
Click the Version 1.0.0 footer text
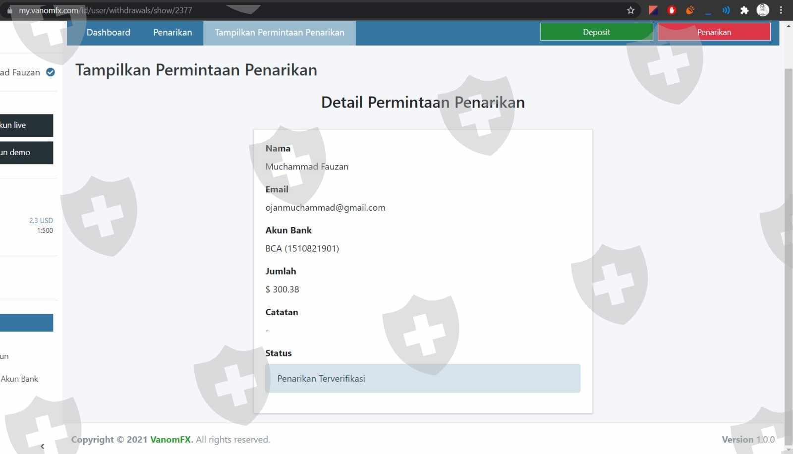(748, 440)
